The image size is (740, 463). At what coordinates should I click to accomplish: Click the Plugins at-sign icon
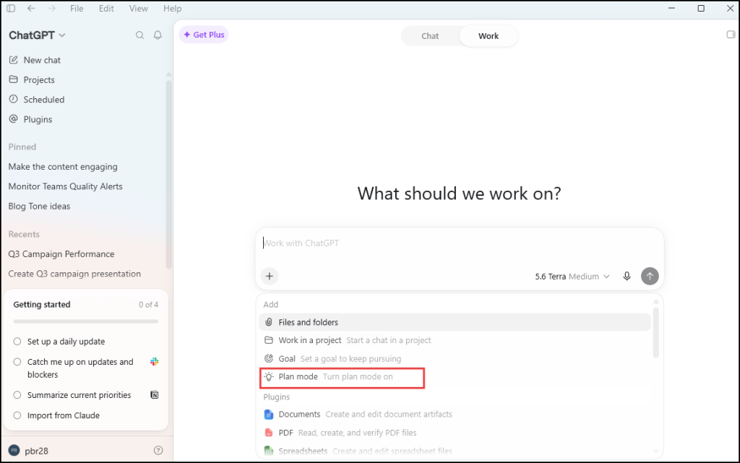coord(14,118)
